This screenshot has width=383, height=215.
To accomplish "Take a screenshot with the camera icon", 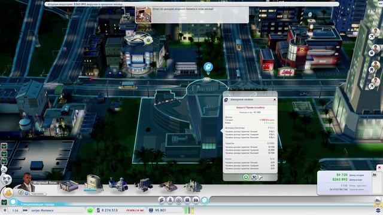I will tap(196, 200).
